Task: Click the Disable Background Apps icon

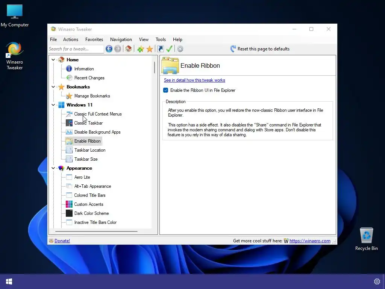Action: 69,132
